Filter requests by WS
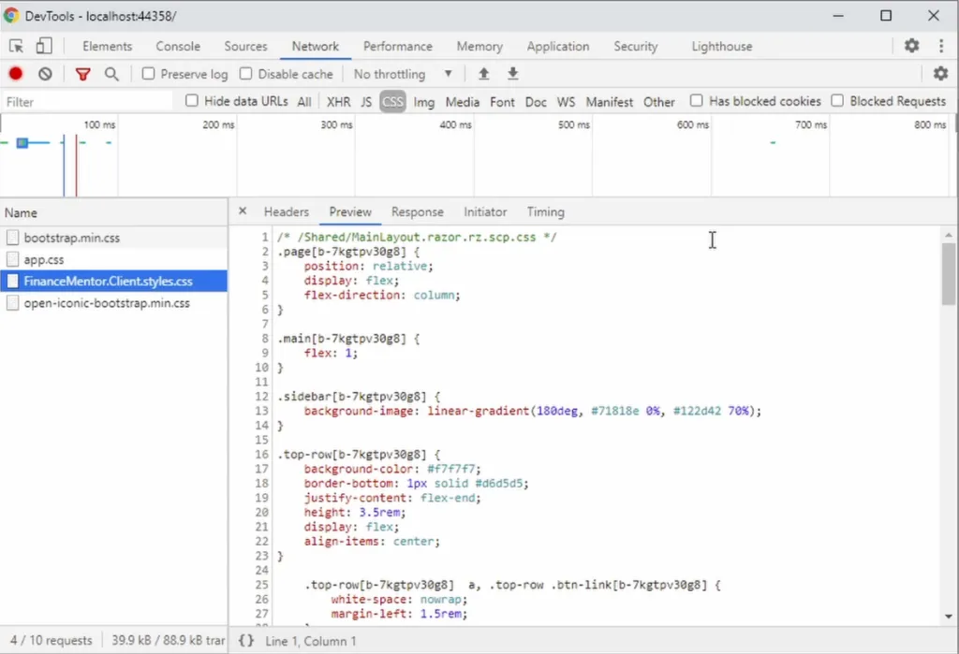The height and width of the screenshot is (654, 959). pos(566,102)
